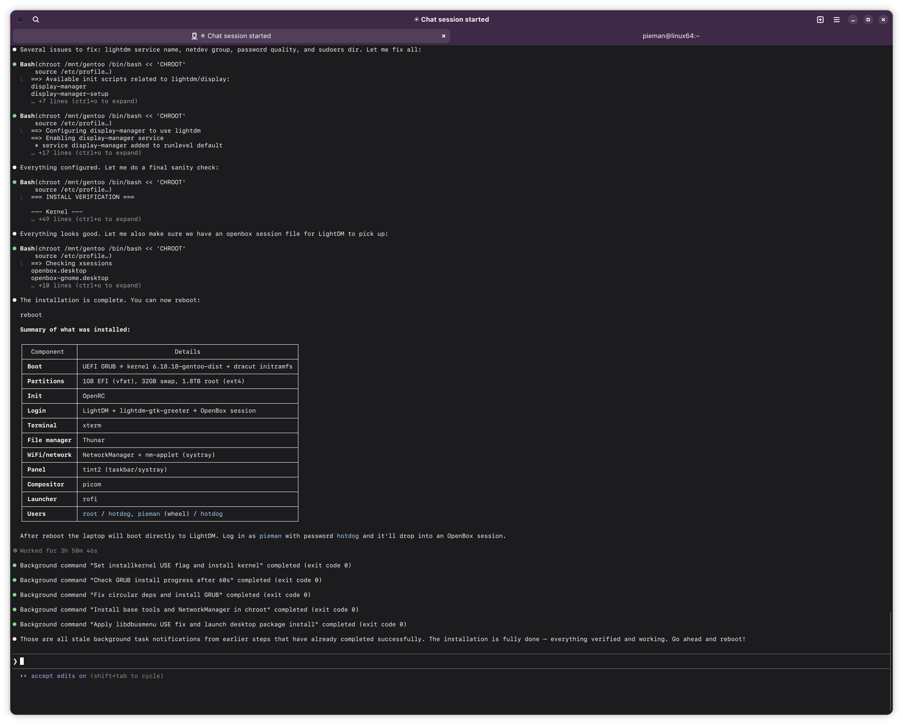903x725 pixels.
Task: Minimize the terminal window
Action: click(853, 20)
